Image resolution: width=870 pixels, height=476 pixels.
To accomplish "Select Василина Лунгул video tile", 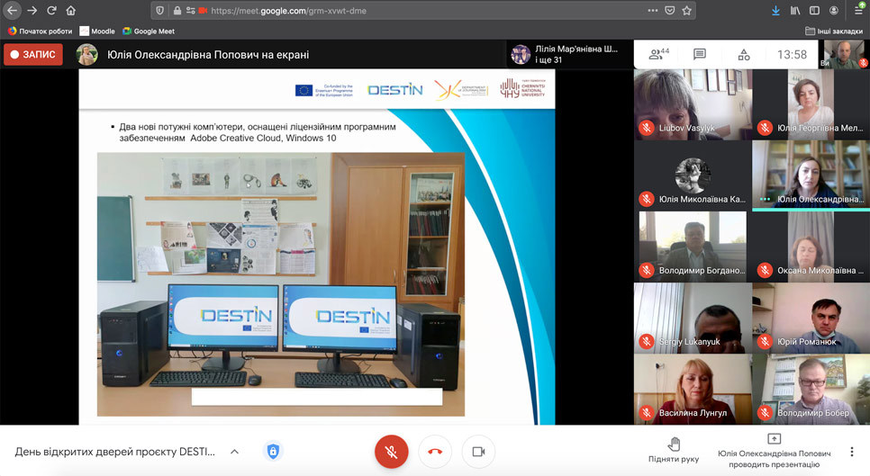I will click(693, 389).
